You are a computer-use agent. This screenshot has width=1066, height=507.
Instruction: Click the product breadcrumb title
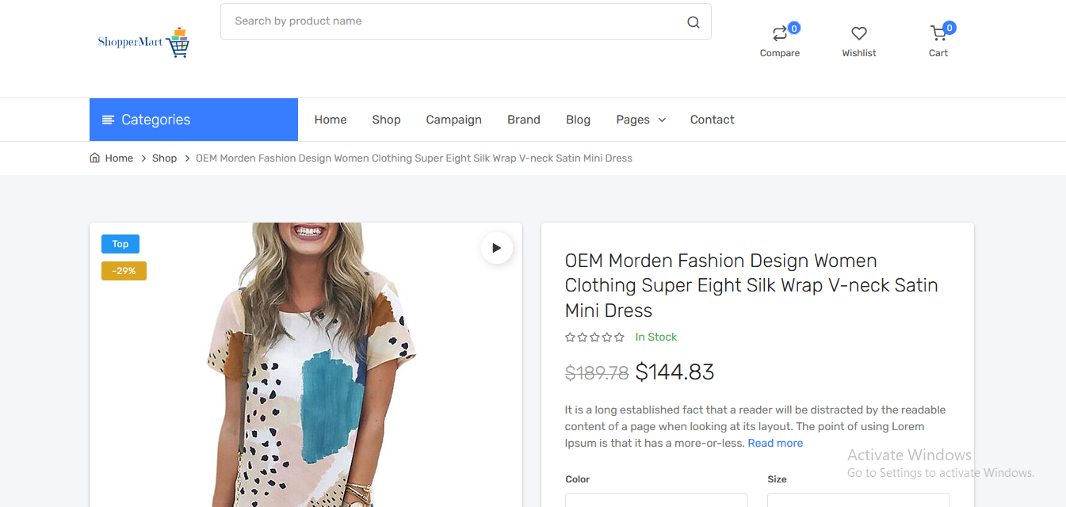(414, 158)
